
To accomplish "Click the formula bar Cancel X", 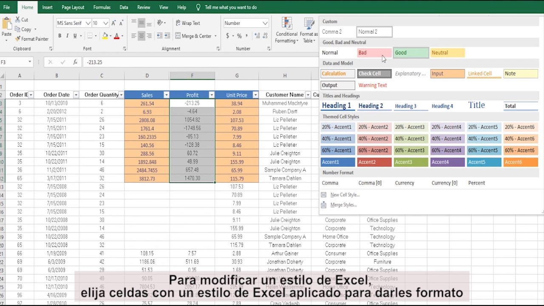I will coord(50,62).
